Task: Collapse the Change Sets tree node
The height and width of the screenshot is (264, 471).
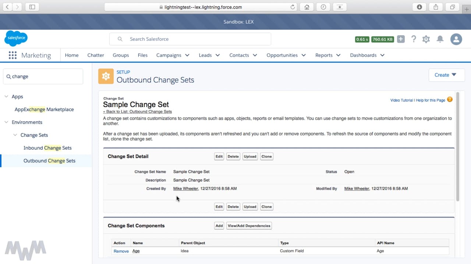Action: pyautogui.click(x=15, y=135)
